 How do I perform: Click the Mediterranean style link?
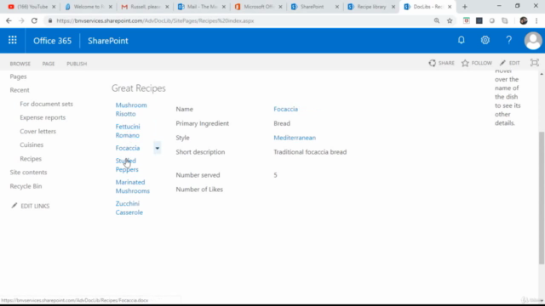[x=295, y=138]
